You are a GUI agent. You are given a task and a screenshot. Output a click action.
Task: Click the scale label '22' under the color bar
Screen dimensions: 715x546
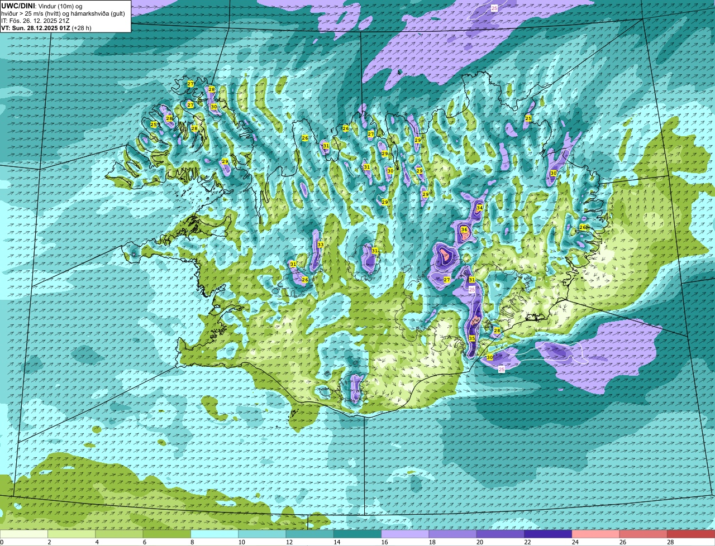coord(528,542)
